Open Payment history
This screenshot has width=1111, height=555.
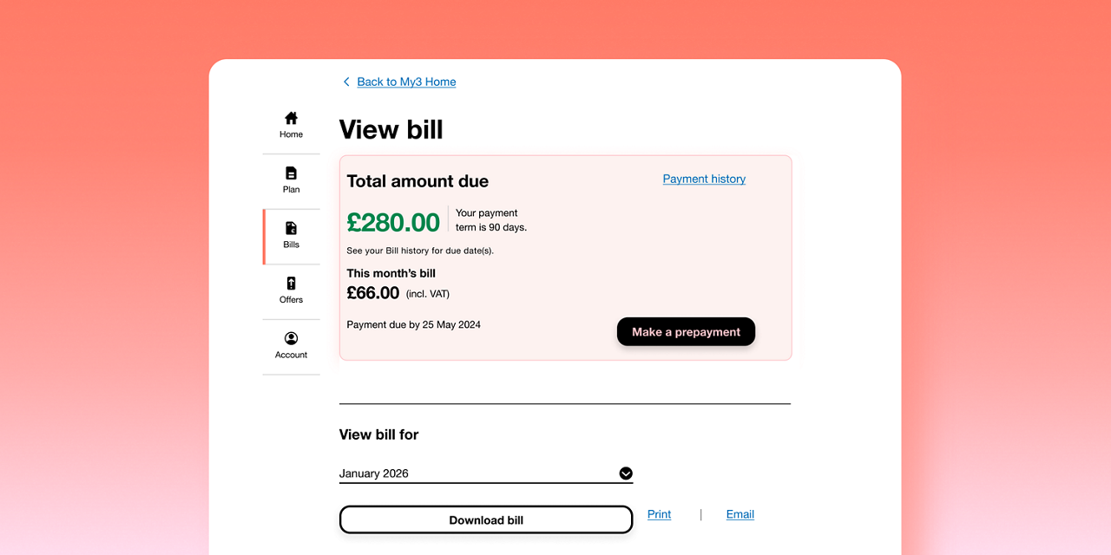[703, 179]
